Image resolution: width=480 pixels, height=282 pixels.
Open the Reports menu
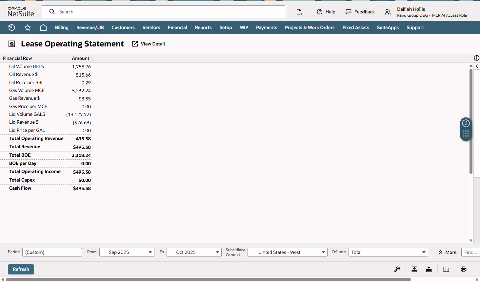tap(203, 27)
